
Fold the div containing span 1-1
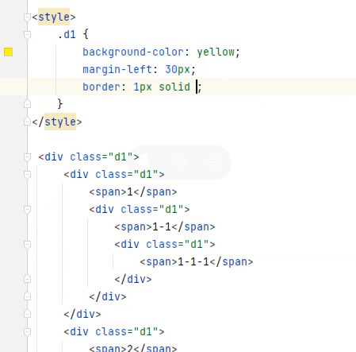27,210
